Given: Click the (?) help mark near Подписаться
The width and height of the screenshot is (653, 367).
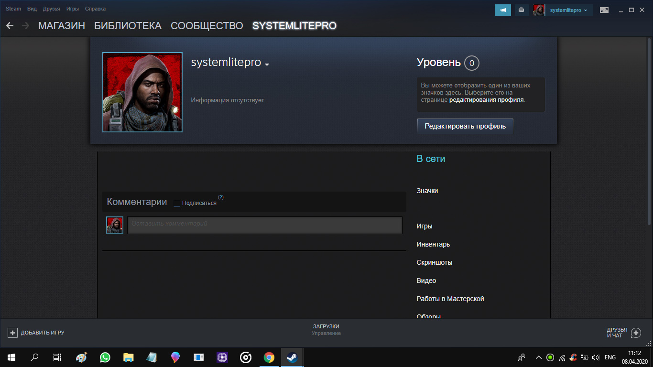Looking at the screenshot, I should tap(221, 197).
